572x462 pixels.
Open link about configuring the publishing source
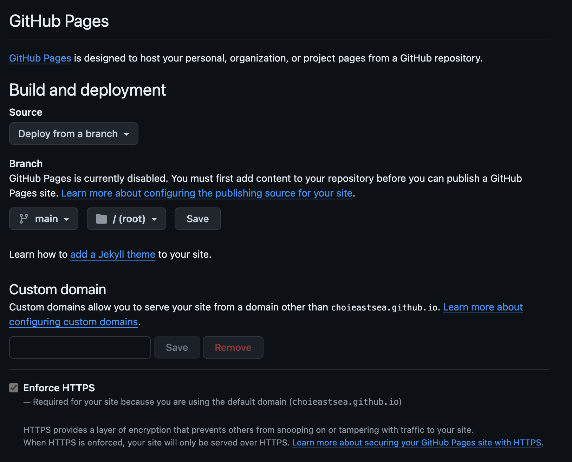tap(207, 193)
